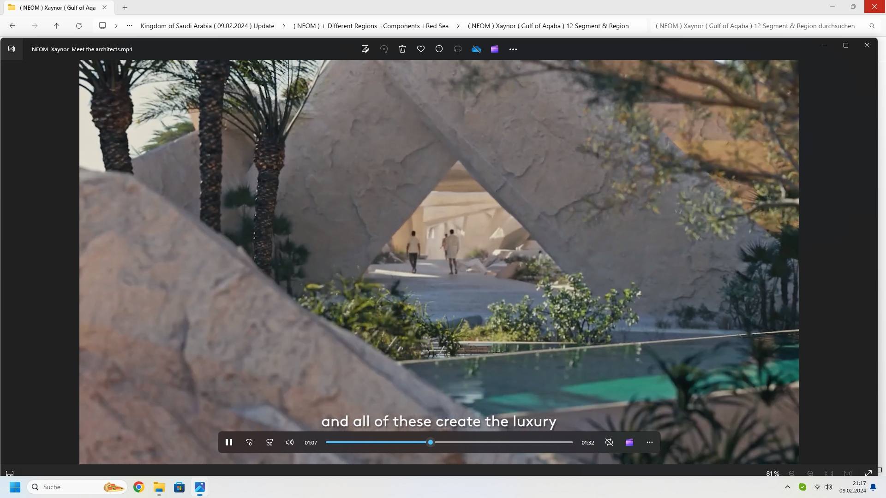886x498 pixels.
Task: Click the video frame with two people walking
Action: click(439, 262)
